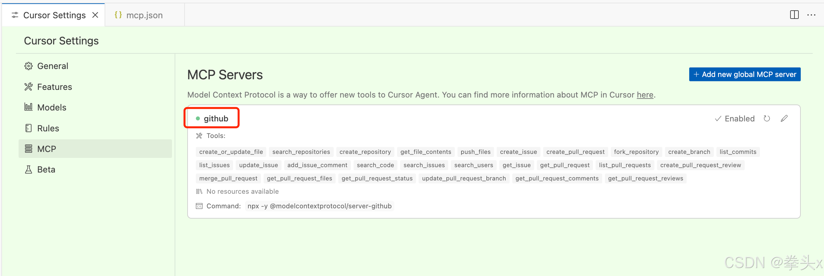Click the list_pull_requests tool tag
824x276 pixels.
(x=625, y=165)
